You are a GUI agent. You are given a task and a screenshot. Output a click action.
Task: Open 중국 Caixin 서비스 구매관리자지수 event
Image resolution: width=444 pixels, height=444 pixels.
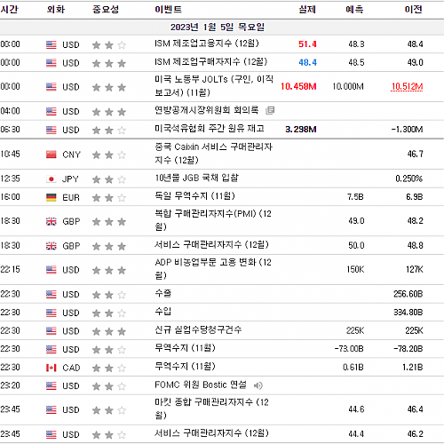point(213,154)
